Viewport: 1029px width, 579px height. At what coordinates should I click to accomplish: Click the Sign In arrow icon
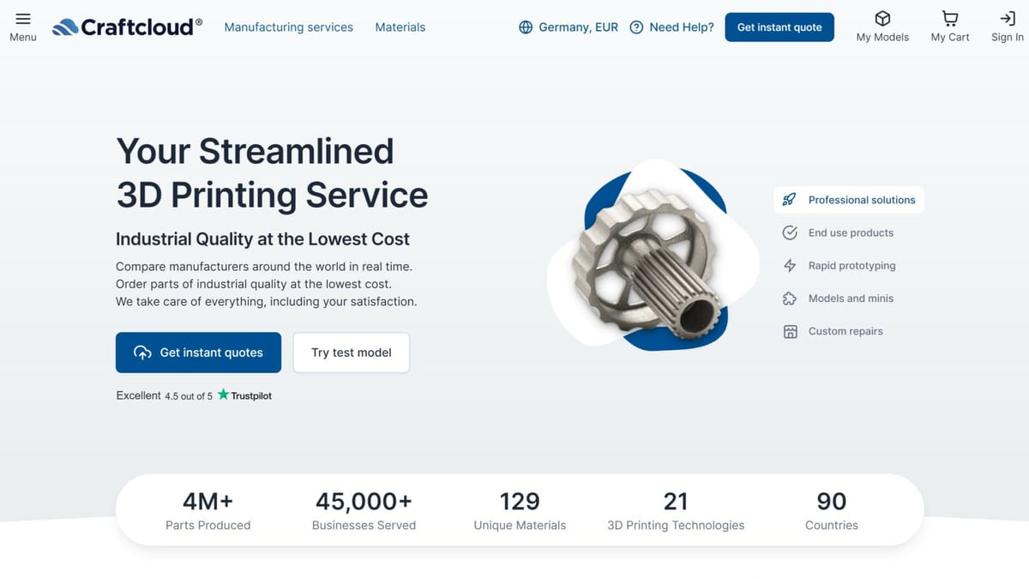(1008, 18)
